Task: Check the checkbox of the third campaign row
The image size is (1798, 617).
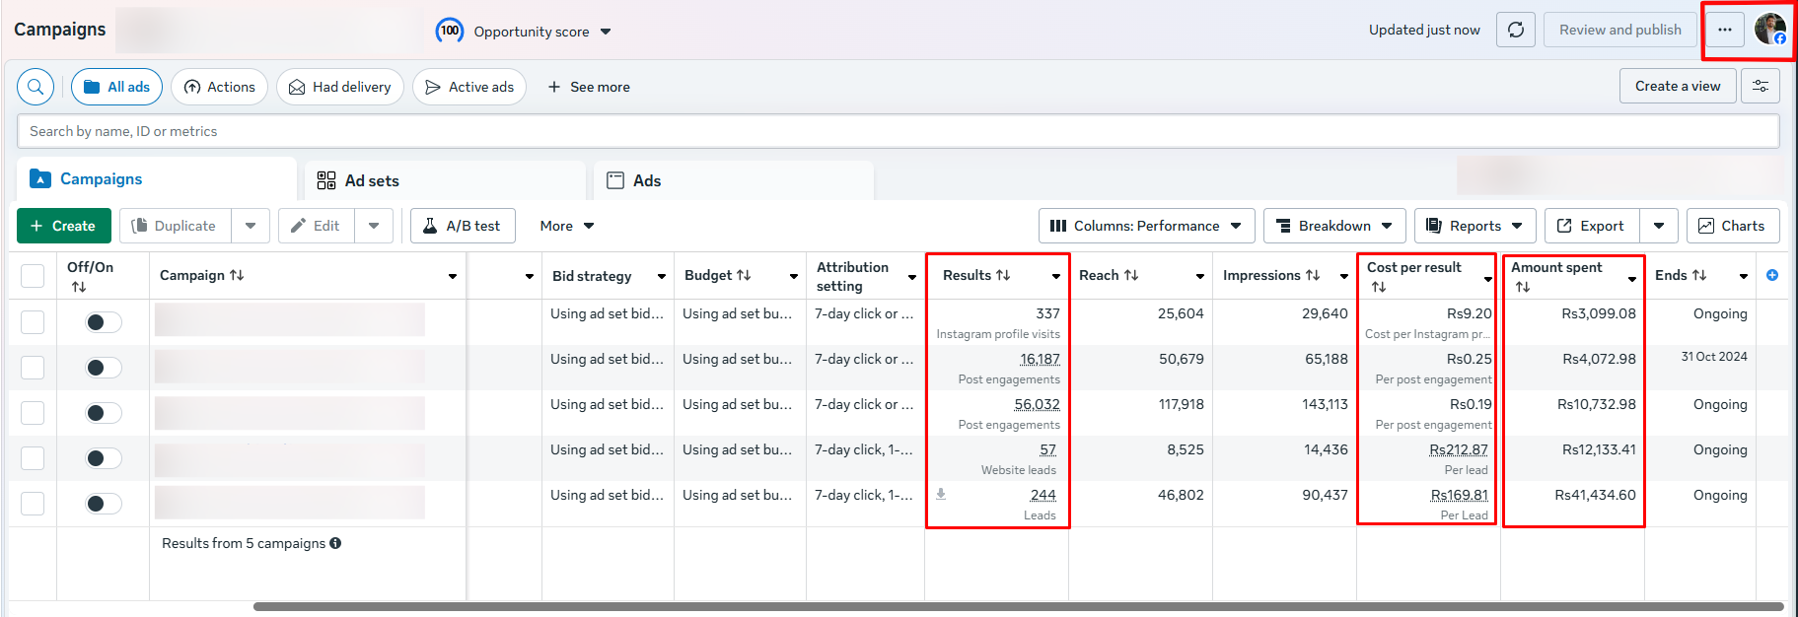Action: point(33,413)
